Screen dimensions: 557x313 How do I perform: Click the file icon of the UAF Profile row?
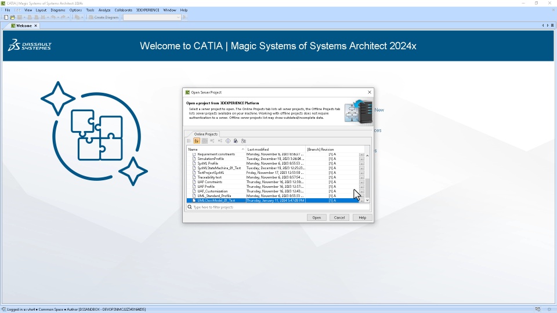(194, 186)
